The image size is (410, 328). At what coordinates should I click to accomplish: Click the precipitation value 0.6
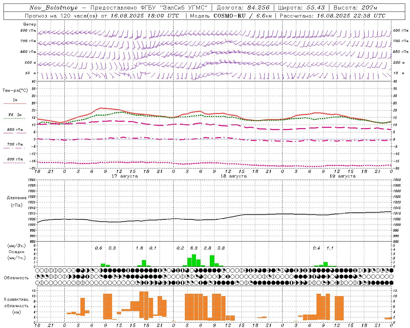(99, 248)
